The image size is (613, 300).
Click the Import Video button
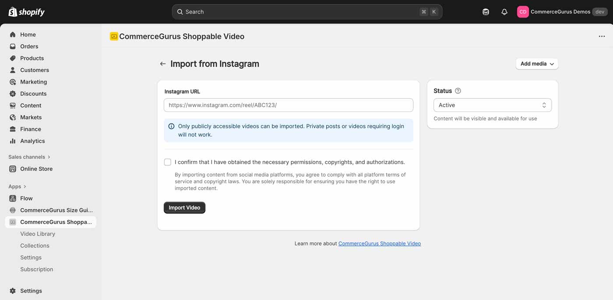[184, 207]
